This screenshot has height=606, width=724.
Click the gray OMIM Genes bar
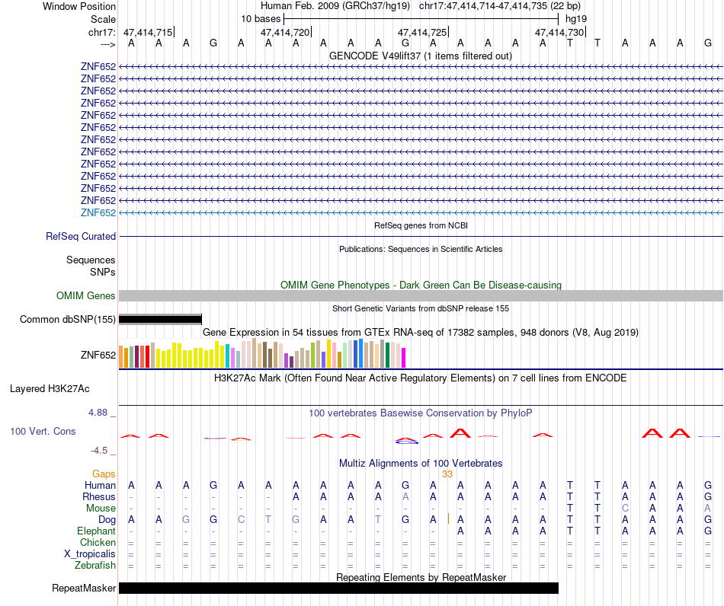point(421,295)
